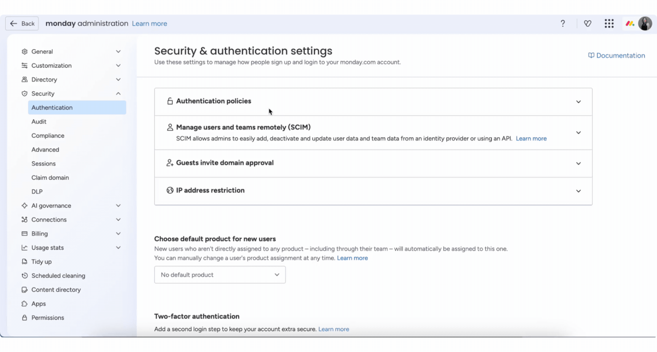Screen dimensions: 657x352
Task: Open the Sessions sidebar item
Action: [44, 164]
